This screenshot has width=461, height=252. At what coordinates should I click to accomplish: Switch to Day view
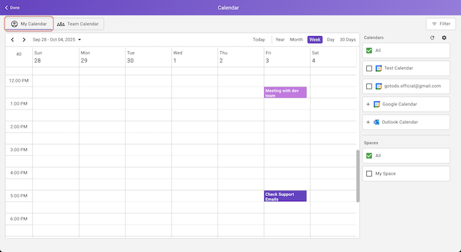pos(331,39)
